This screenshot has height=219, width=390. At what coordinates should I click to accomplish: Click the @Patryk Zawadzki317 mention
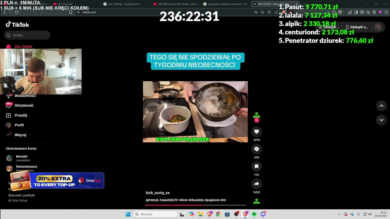(x=162, y=200)
